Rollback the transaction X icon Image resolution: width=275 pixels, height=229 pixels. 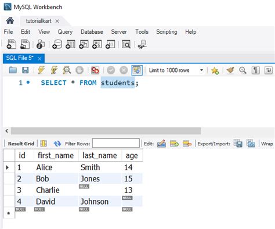click(x=124, y=70)
